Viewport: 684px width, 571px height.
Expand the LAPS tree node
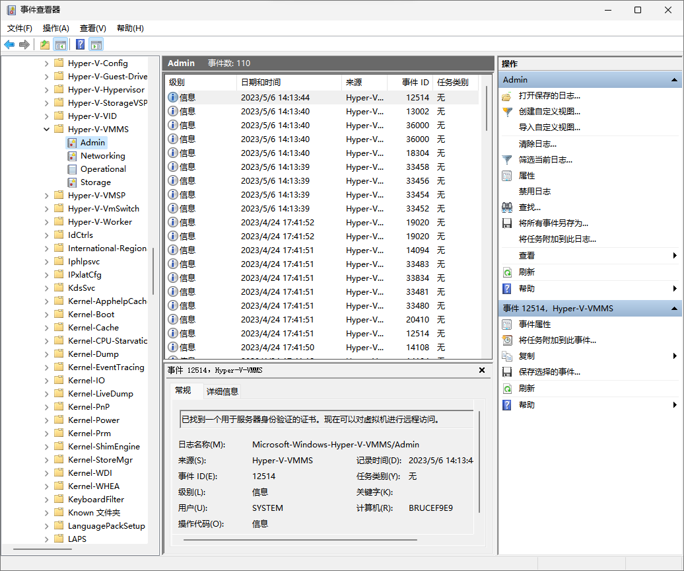47,539
